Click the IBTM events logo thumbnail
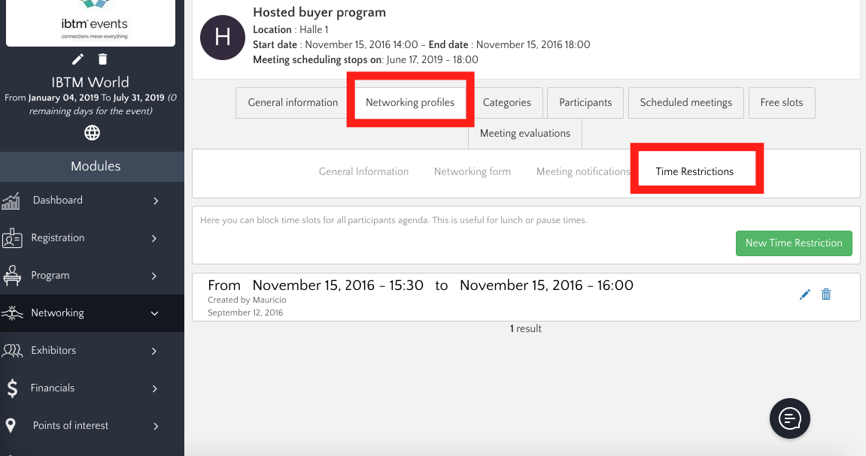 click(x=91, y=23)
